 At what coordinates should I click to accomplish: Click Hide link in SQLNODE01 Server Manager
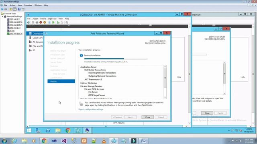tap(179, 77)
